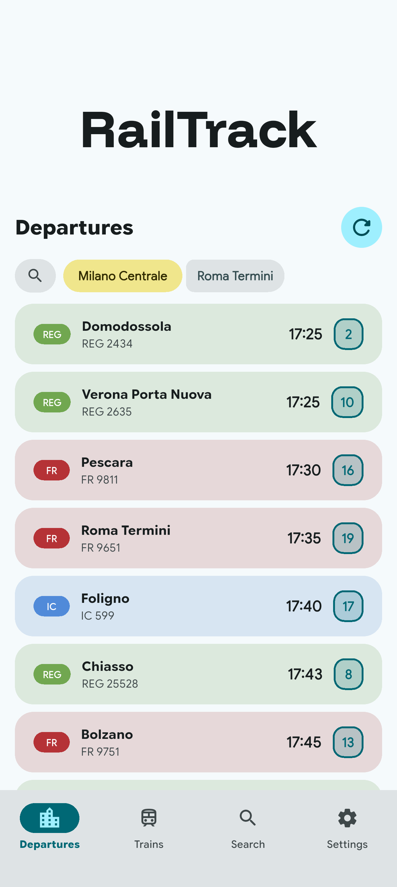Tap the blue IC badge for Foligno
The height and width of the screenshot is (887, 397).
[x=51, y=606]
